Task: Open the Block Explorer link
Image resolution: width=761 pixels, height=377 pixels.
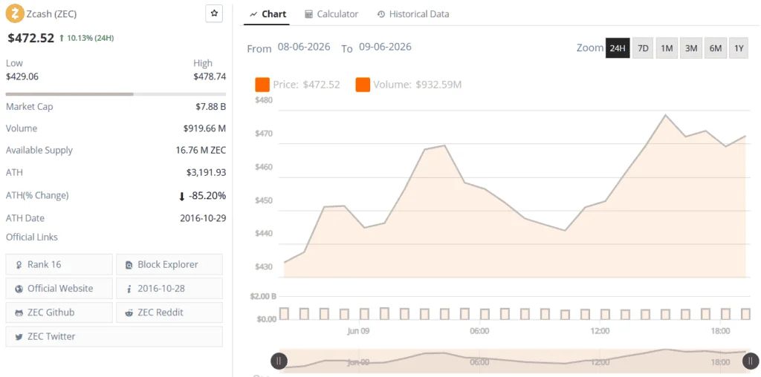Action: [169, 265]
